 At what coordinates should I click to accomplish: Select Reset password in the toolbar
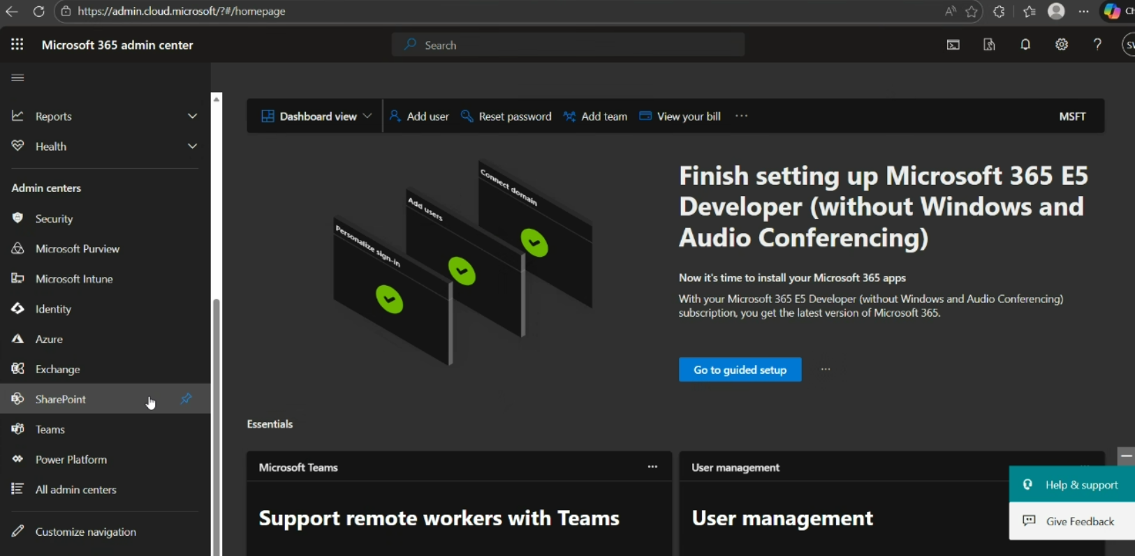point(506,116)
